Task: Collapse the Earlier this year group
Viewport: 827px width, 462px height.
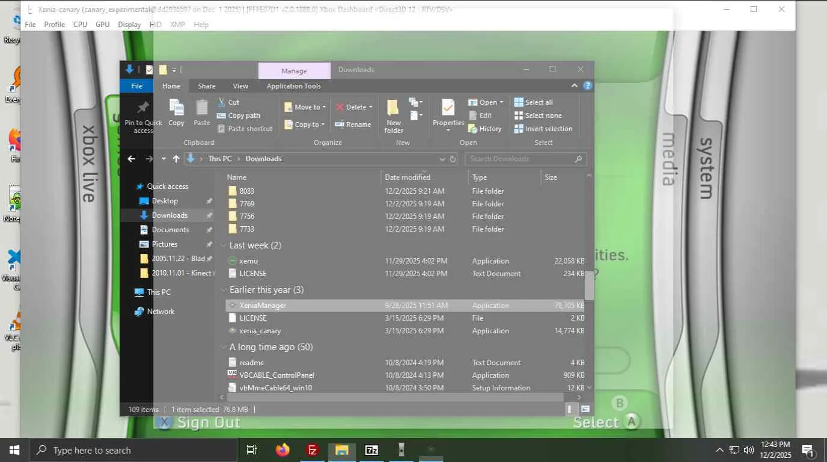Action: pyautogui.click(x=224, y=290)
